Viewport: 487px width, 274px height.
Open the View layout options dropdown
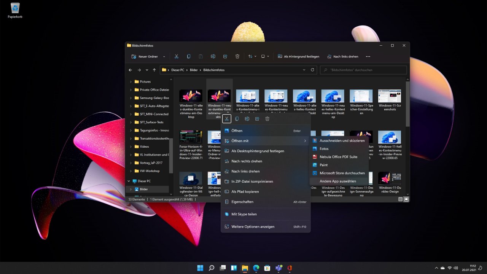point(265,56)
